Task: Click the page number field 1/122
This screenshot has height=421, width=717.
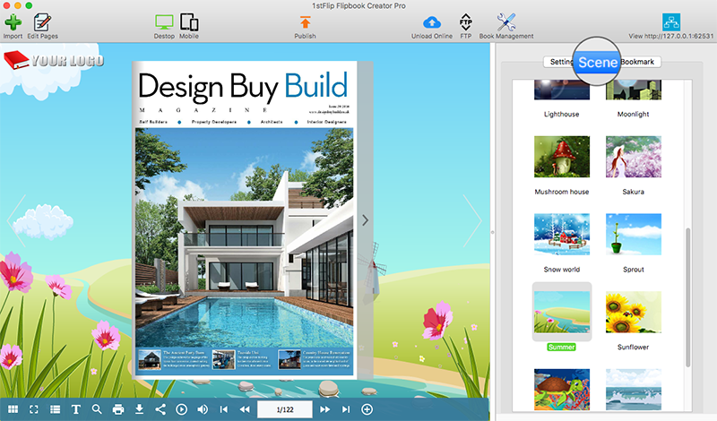Action: [285, 409]
